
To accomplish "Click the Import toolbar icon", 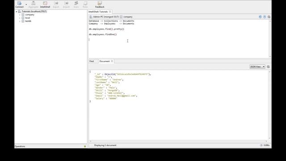I will (66, 4).
